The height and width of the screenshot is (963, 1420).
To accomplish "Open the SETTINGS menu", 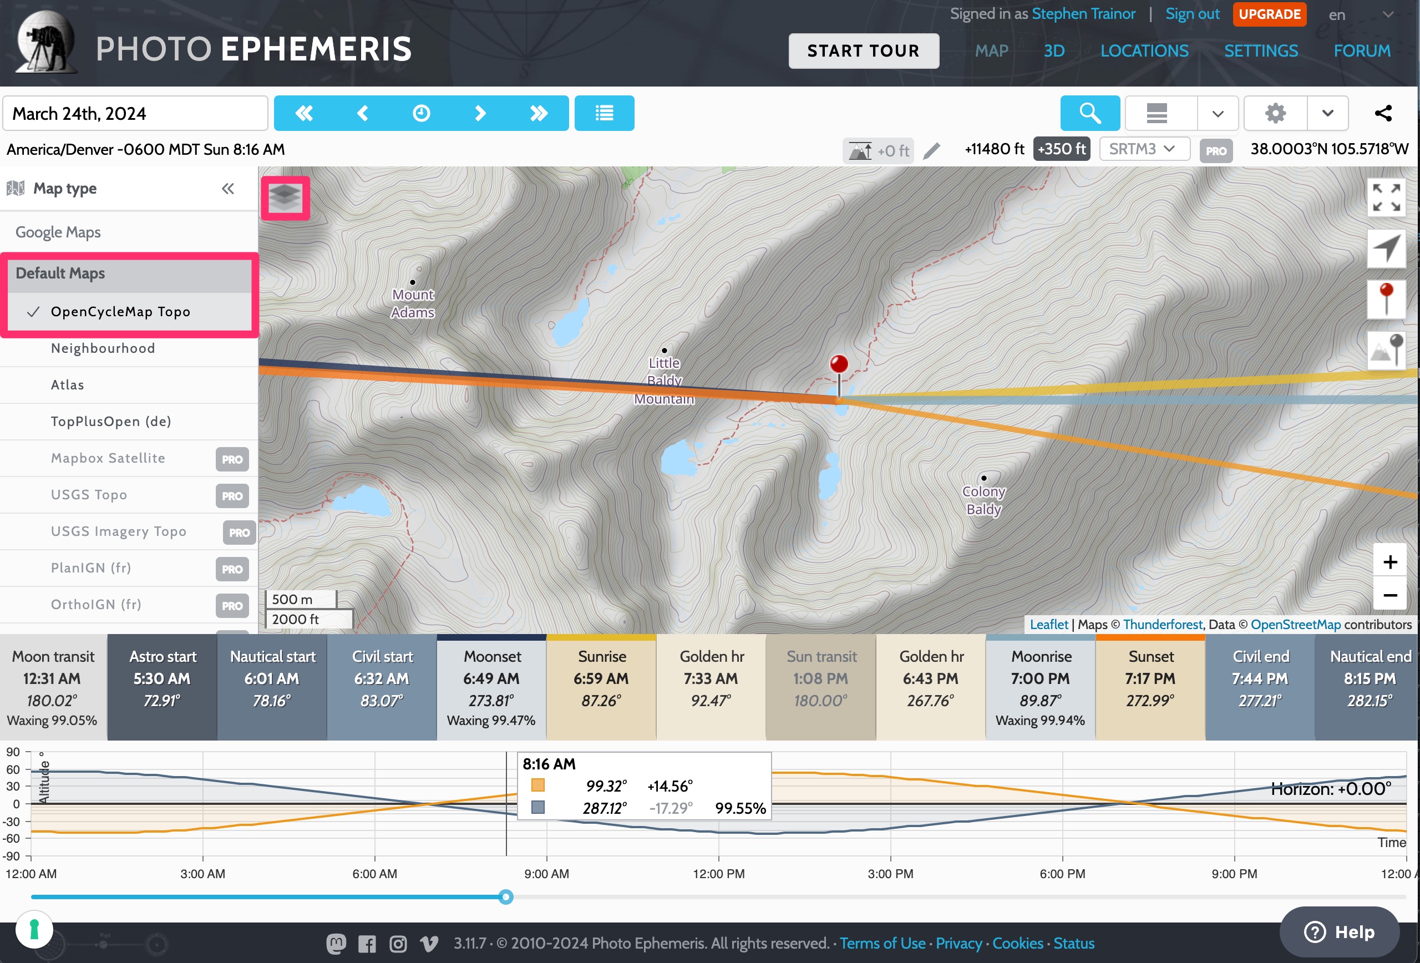I will pyautogui.click(x=1261, y=50).
